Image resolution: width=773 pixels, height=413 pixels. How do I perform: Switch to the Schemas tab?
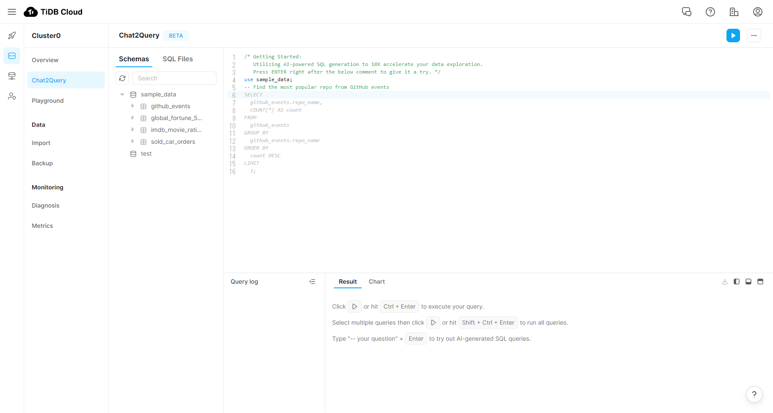(x=134, y=59)
